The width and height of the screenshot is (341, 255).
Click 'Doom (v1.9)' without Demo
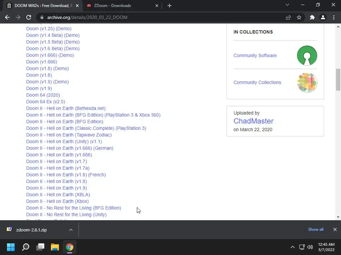39,88
